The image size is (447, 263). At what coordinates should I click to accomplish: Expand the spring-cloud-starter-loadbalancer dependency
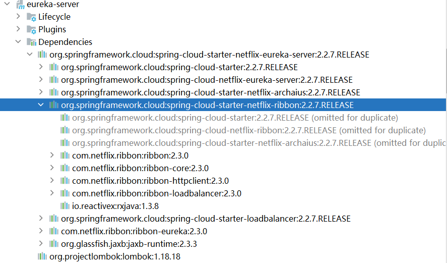pyautogui.click(x=41, y=219)
